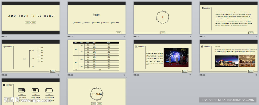The width and height of the screenshot is (259, 105).
Task: Click the right LOGO box under slide 1's title
Action: pos(34,22)
